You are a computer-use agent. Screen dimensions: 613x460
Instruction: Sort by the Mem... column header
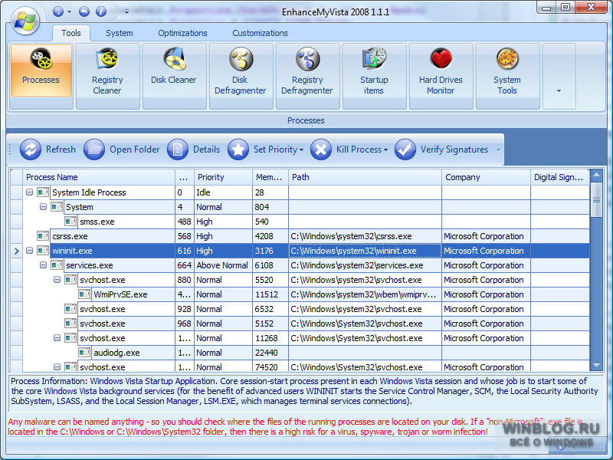(270, 177)
